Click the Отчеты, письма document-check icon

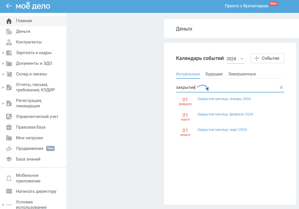point(9,87)
